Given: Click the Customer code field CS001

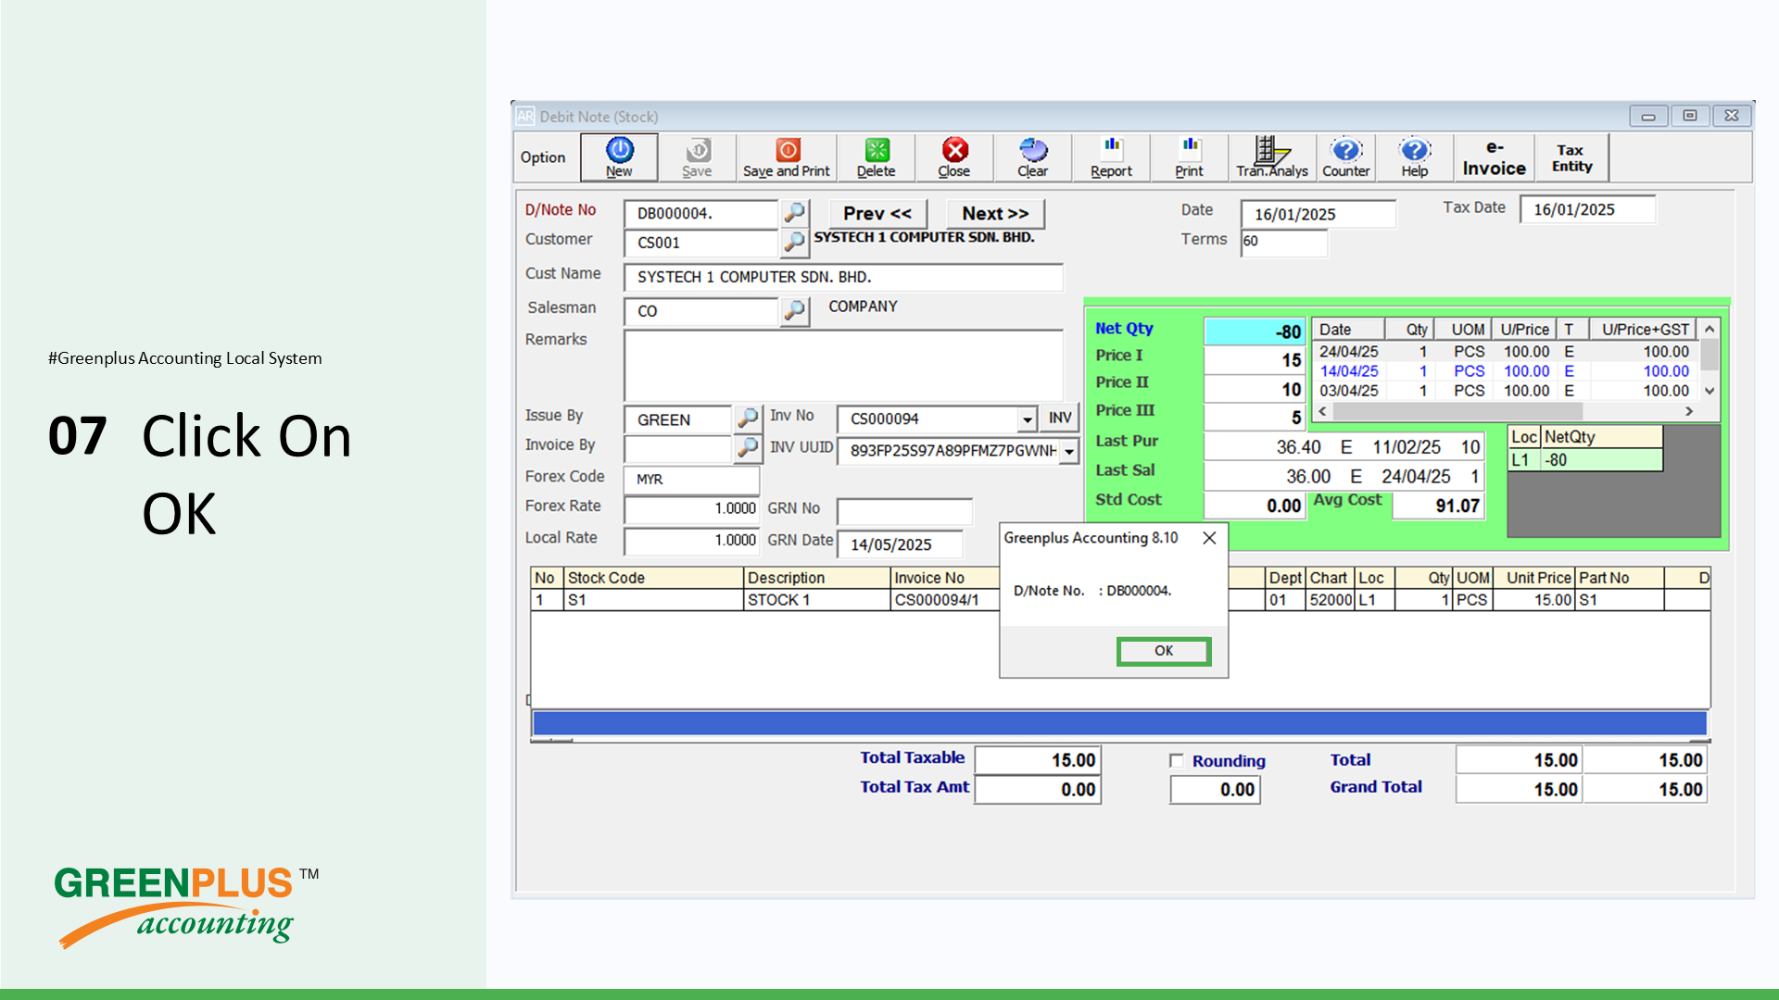Looking at the screenshot, I should pyautogui.click(x=700, y=243).
